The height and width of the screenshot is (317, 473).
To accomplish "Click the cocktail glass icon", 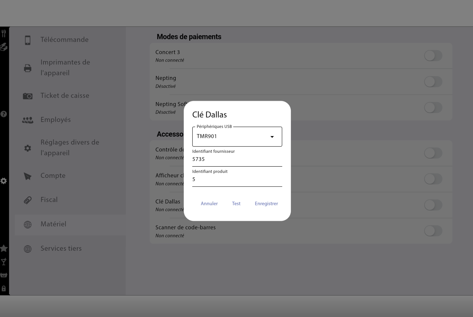I will pyautogui.click(x=4, y=262).
